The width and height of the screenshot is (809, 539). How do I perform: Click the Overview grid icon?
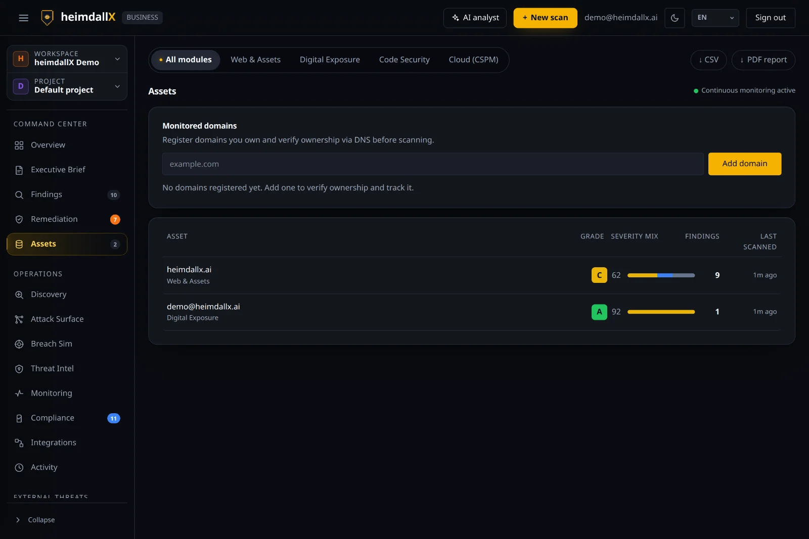pos(19,145)
